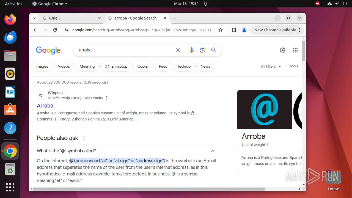Screen dimensions: 352x198
Task: Open the notifications bell in top bar
Action: pyautogui.click(x=205, y=4)
